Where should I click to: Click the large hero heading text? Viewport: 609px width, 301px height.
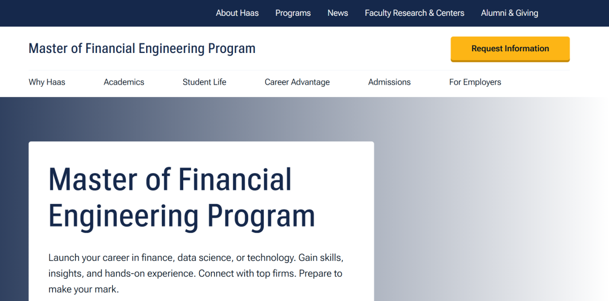[170, 179]
